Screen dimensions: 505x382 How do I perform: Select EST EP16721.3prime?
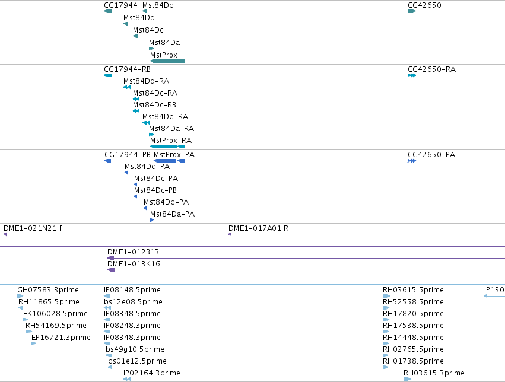tap(61, 338)
